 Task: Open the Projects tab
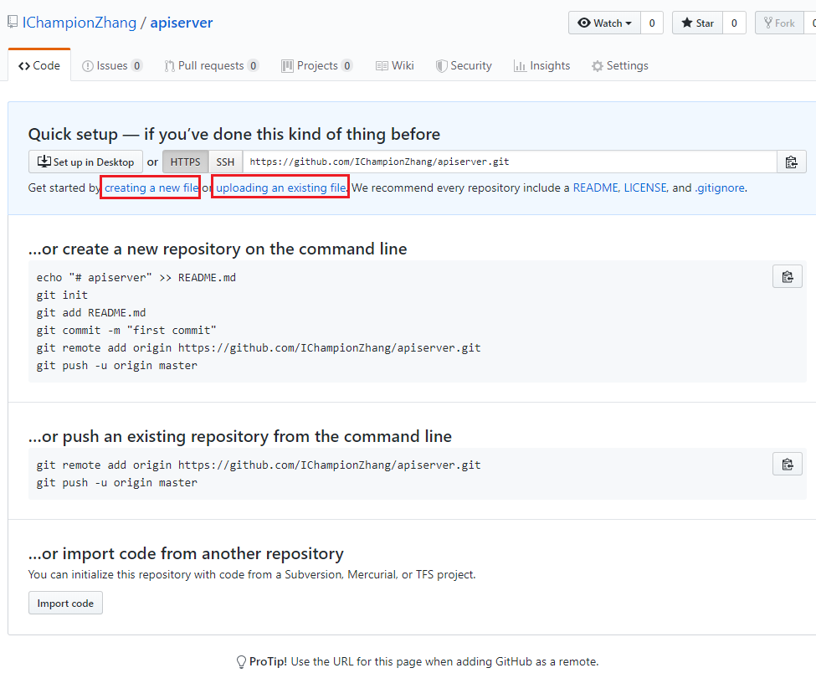pyautogui.click(x=317, y=65)
